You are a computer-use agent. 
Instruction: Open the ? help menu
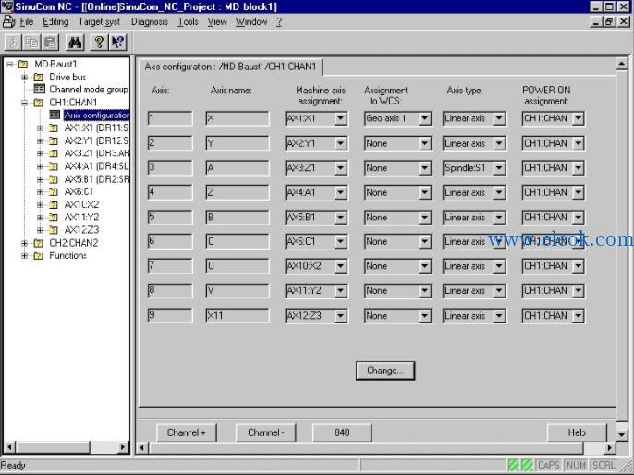click(279, 22)
